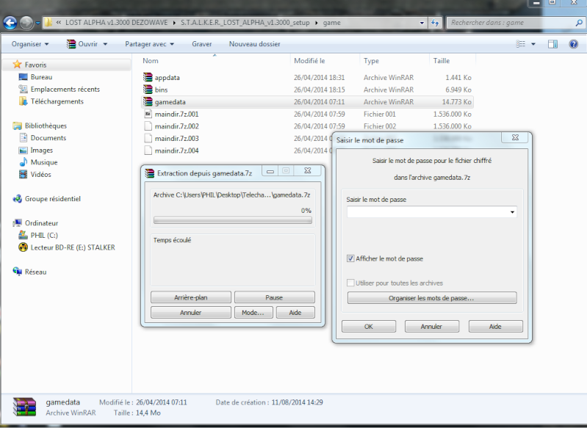Click Arrière-plan in the extraction dialog
Image resolution: width=587 pixels, height=428 pixels.
point(191,297)
